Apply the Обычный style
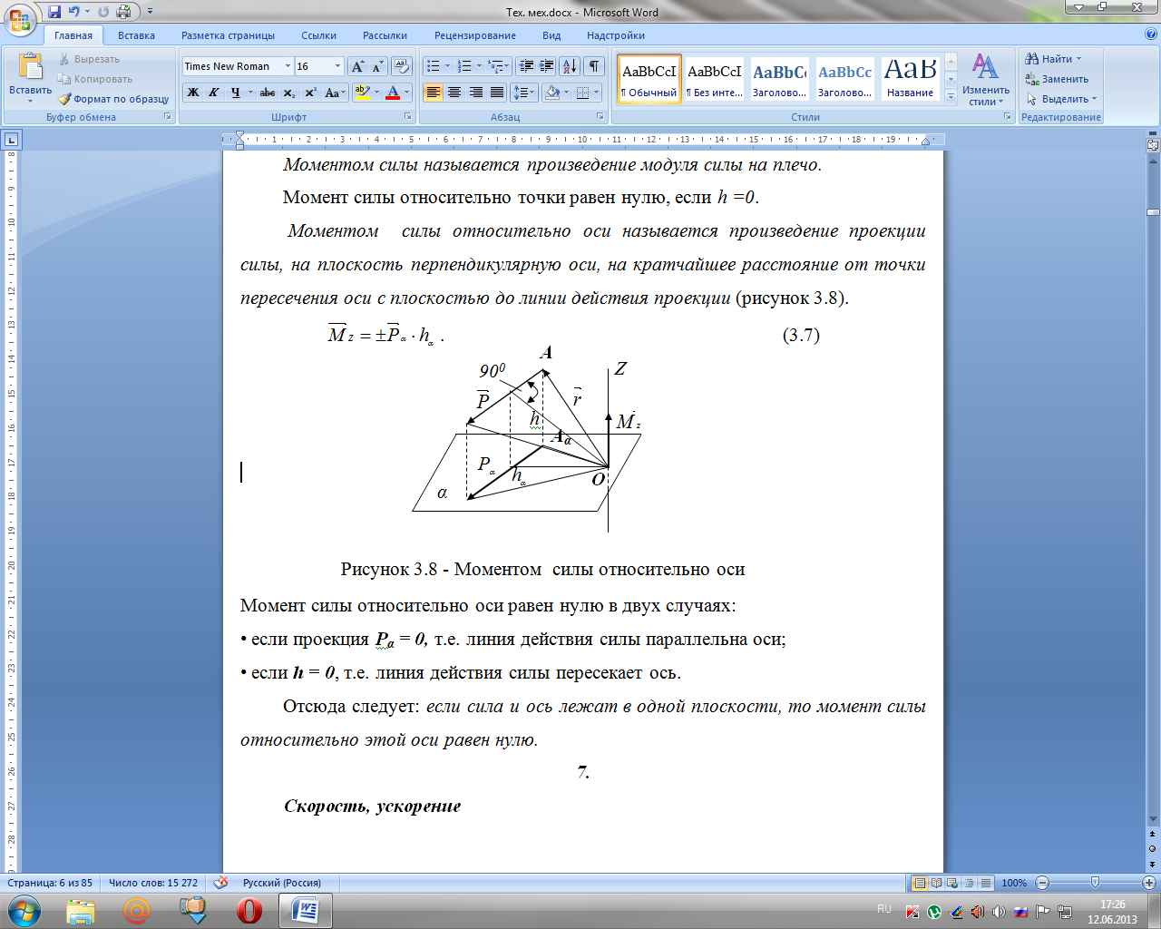The image size is (1161, 929). [649, 80]
